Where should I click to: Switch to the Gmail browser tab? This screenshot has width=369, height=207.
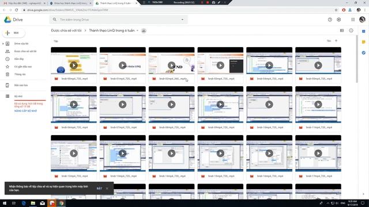pyautogui.click(x=24, y=3)
